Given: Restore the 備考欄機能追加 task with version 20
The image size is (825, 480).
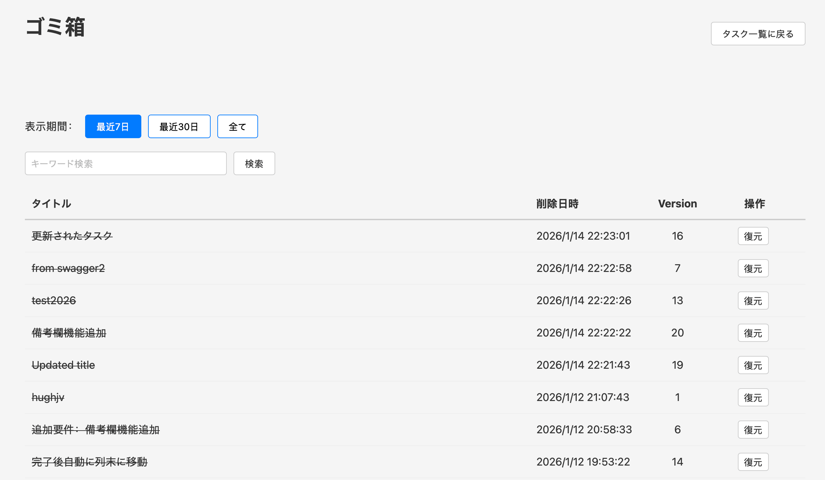Looking at the screenshot, I should click(753, 333).
